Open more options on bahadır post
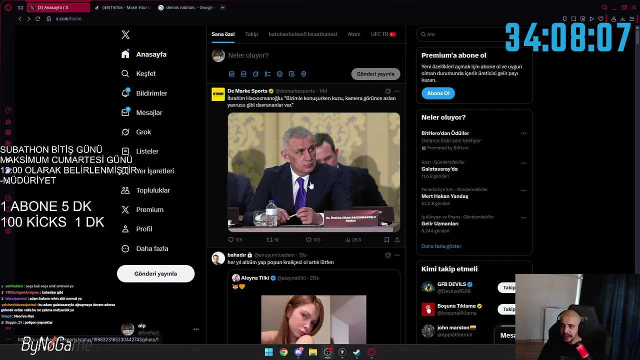The height and width of the screenshot is (360, 640). (397, 255)
